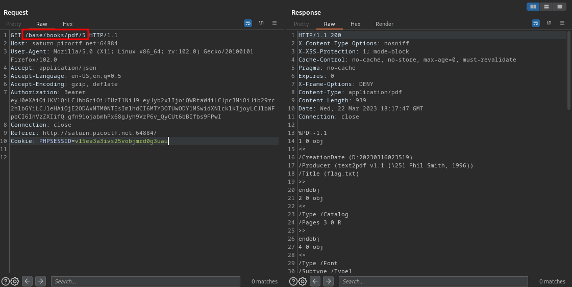Click the Date header in response
This screenshot has width=572, height=287.
point(361,109)
